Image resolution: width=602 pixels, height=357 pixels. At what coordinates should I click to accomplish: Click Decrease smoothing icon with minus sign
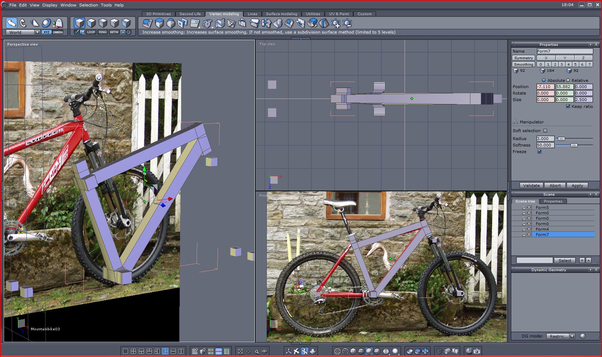[347, 23]
